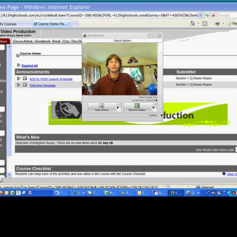
Task: Click the View Checklist link
Action: pos(232,174)
